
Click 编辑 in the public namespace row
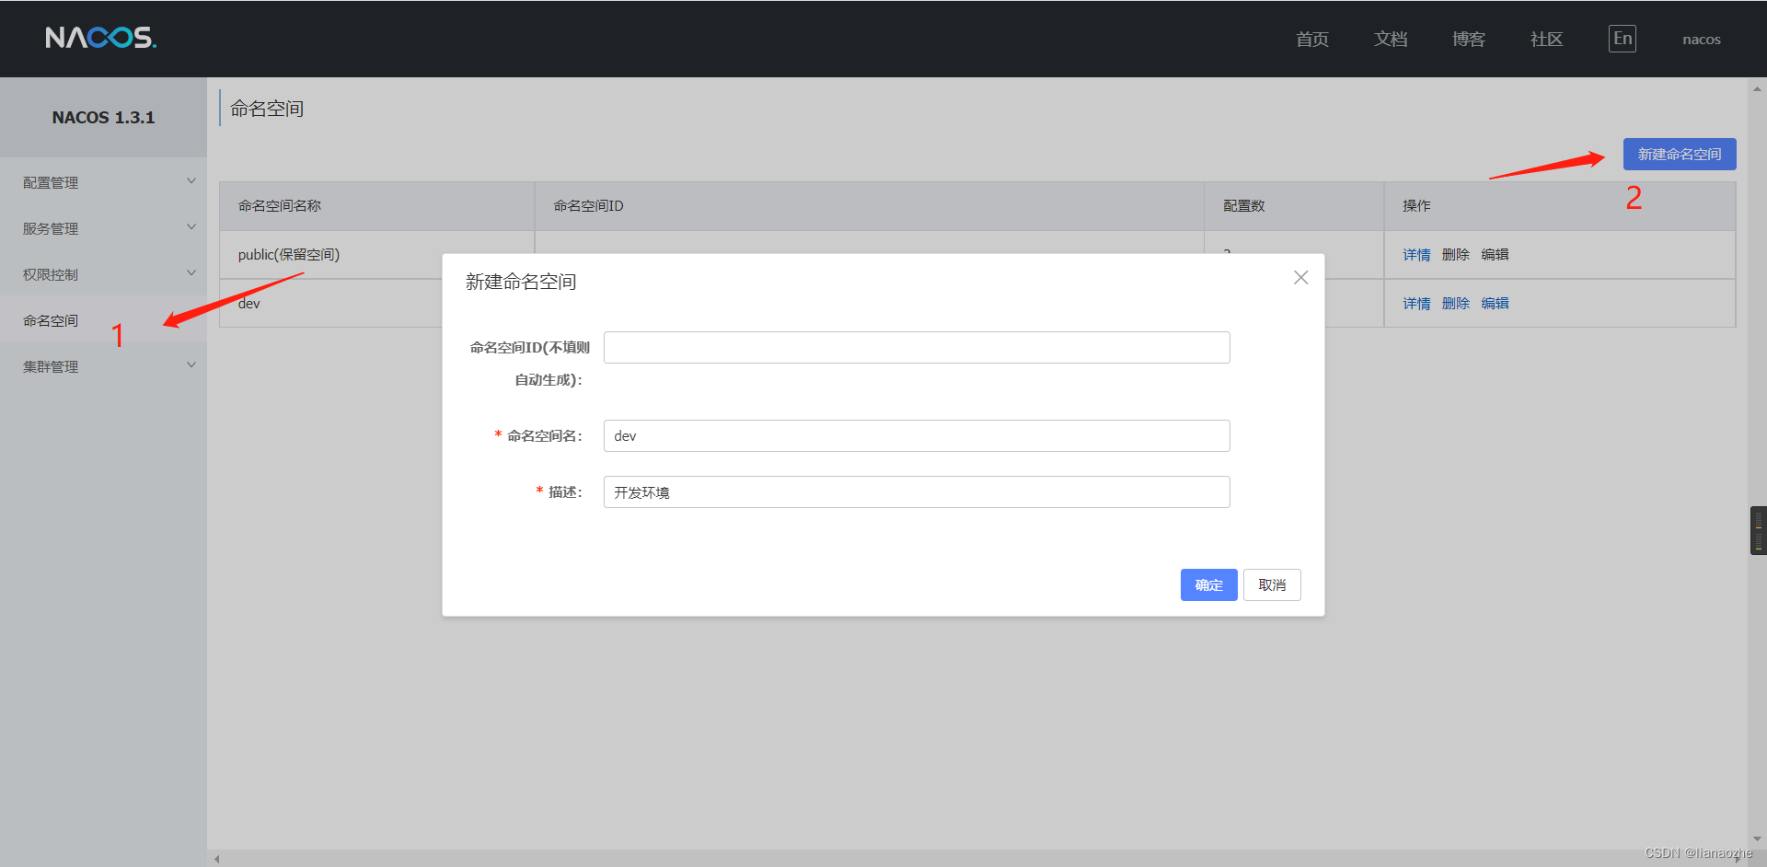pyautogui.click(x=1495, y=255)
